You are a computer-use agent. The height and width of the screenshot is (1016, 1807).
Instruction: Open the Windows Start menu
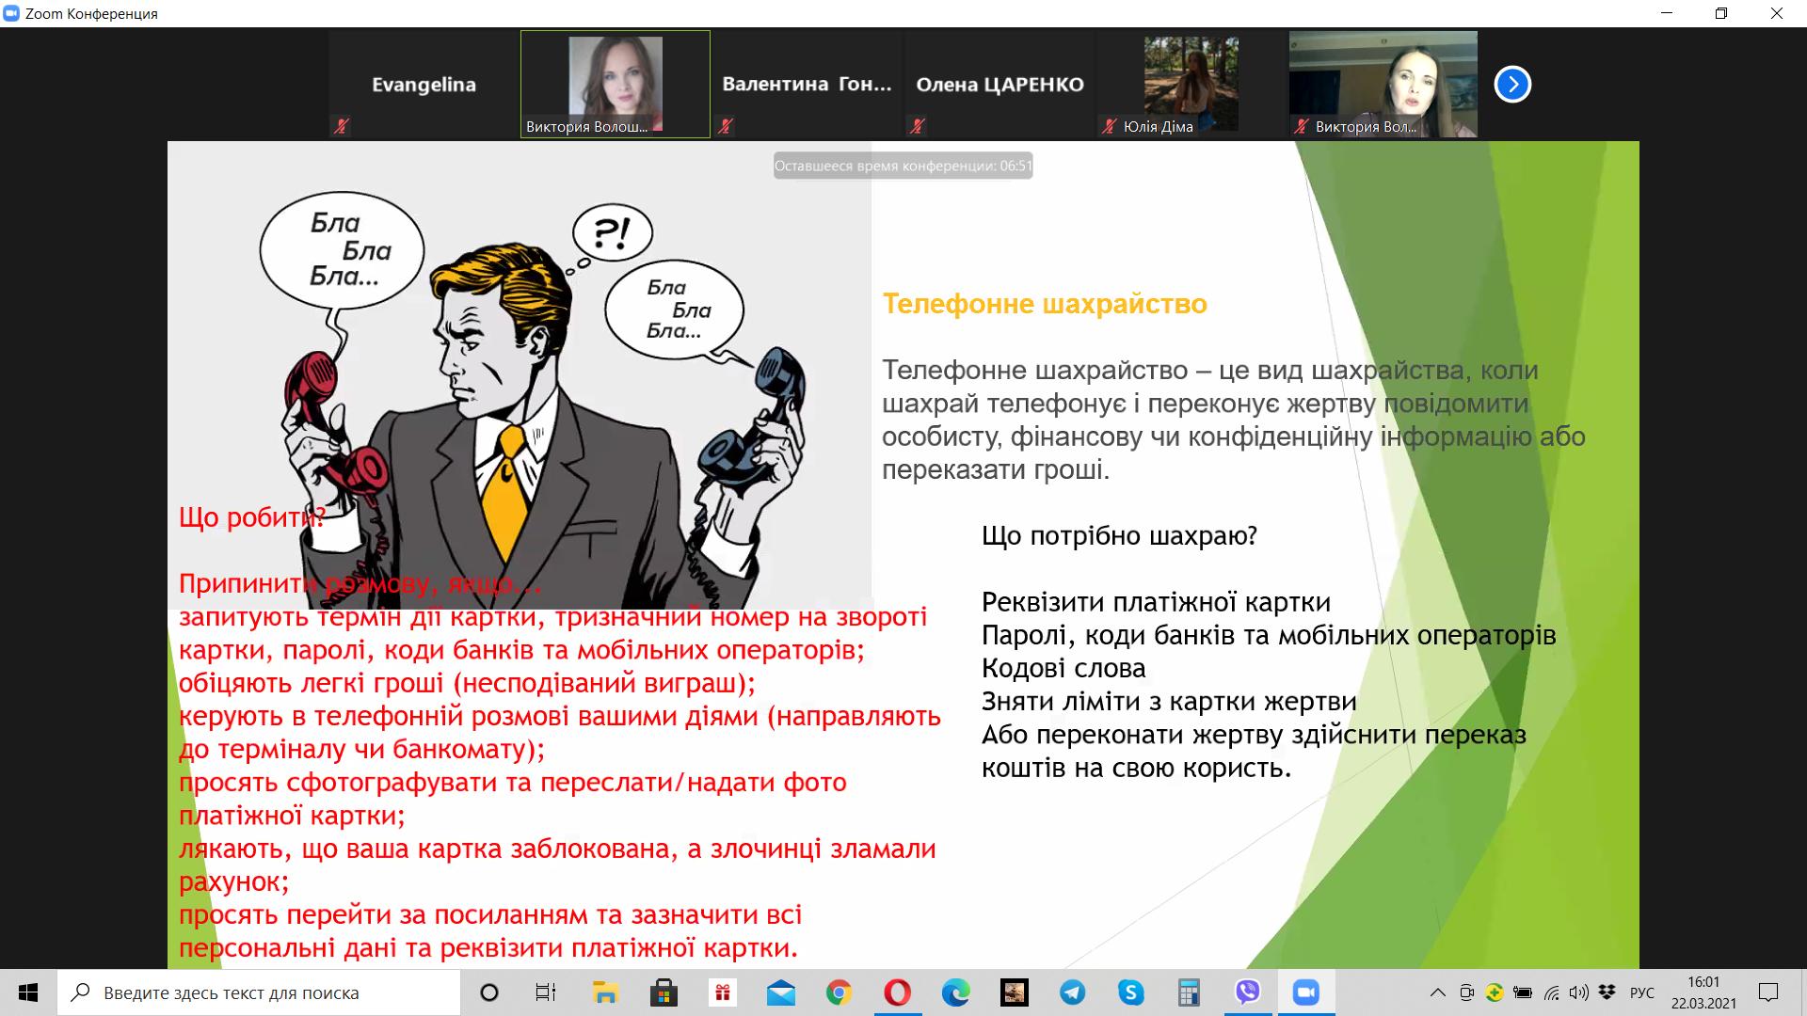(28, 992)
